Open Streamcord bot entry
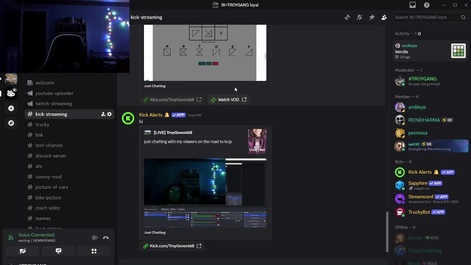Viewport: 471px width, 265px height. tap(431, 199)
